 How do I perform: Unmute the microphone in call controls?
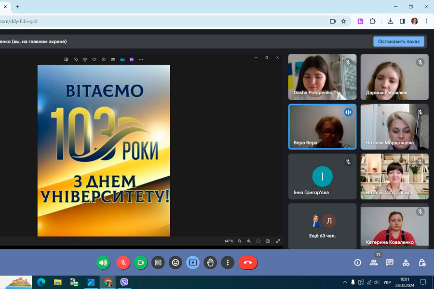[123, 263]
